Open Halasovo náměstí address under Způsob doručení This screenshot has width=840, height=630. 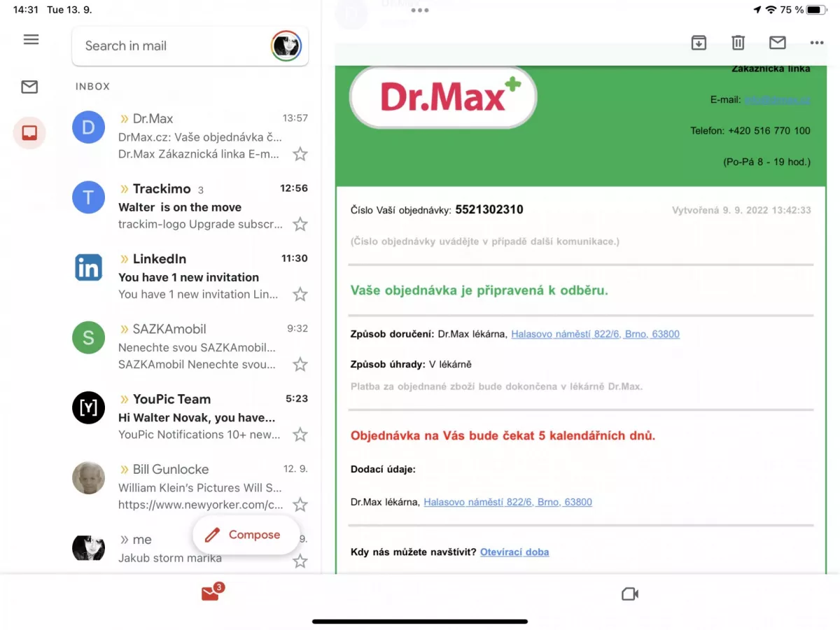pos(595,335)
